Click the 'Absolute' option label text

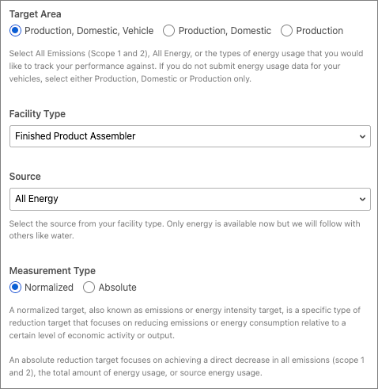pyautogui.click(x=118, y=288)
